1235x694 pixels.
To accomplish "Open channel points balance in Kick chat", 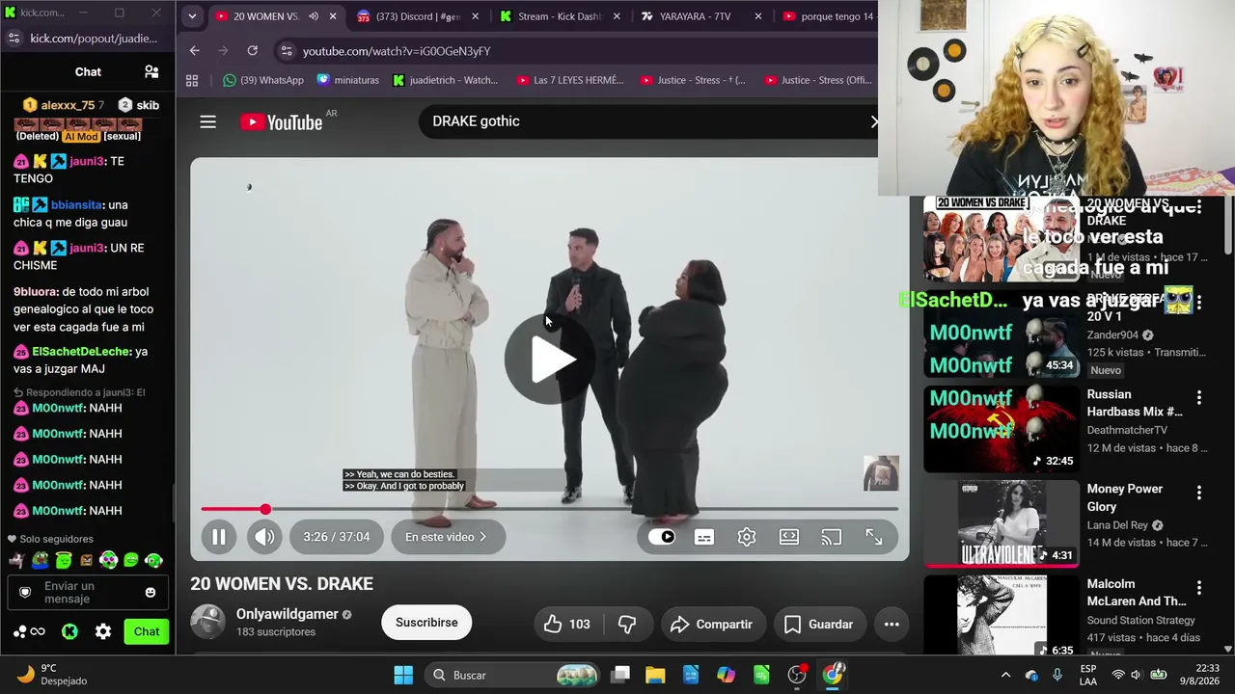I will point(29,631).
